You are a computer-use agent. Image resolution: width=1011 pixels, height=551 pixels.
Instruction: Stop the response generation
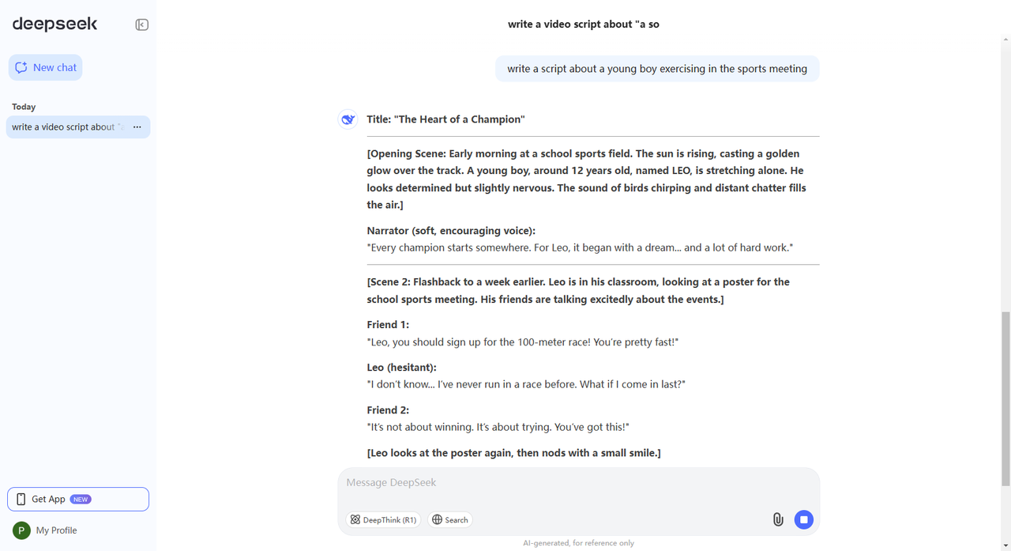(803, 519)
